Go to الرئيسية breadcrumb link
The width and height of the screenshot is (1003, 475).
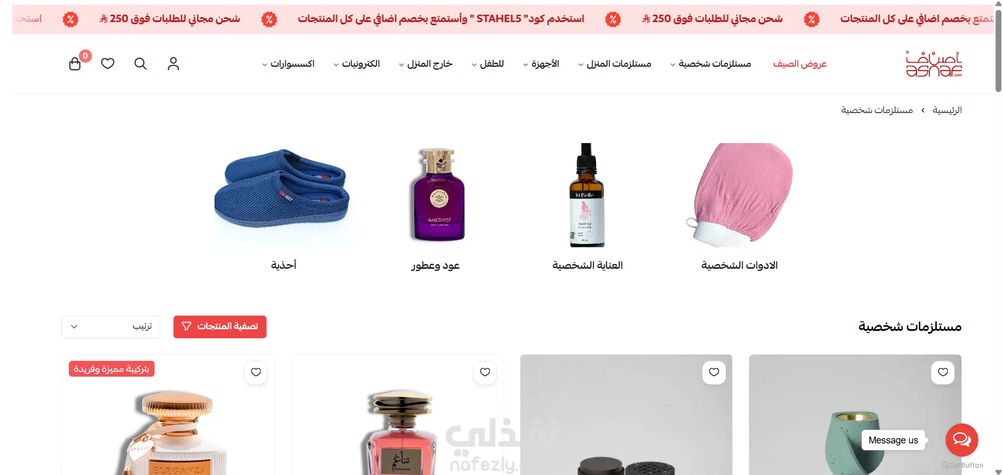pyautogui.click(x=947, y=110)
